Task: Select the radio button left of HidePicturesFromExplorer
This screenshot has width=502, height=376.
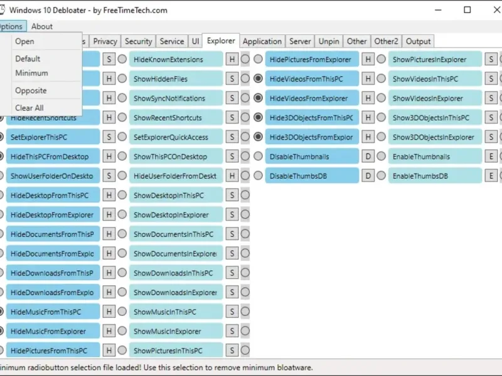Action: tap(258, 59)
